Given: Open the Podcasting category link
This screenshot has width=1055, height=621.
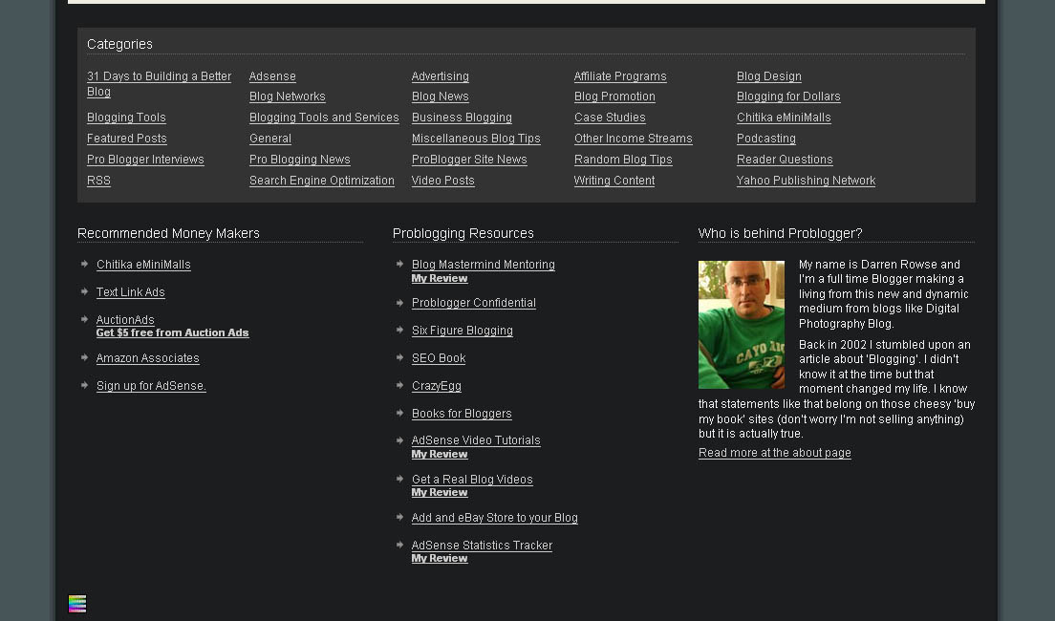Looking at the screenshot, I should pyautogui.click(x=765, y=139).
